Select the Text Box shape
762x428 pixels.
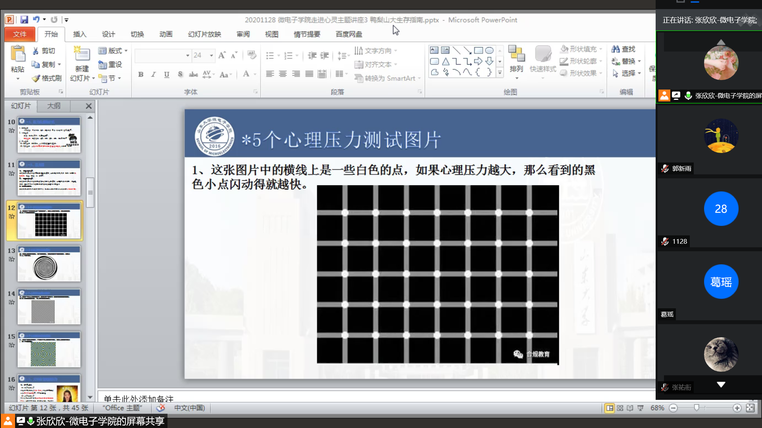(x=434, y=50)
